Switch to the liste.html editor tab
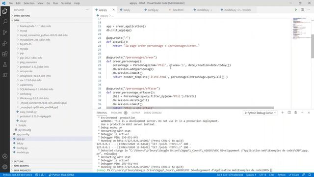The image size is (314, 177). [178, 10]
